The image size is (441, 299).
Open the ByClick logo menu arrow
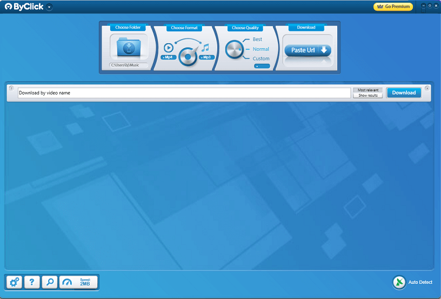click(x=49, y=7)
